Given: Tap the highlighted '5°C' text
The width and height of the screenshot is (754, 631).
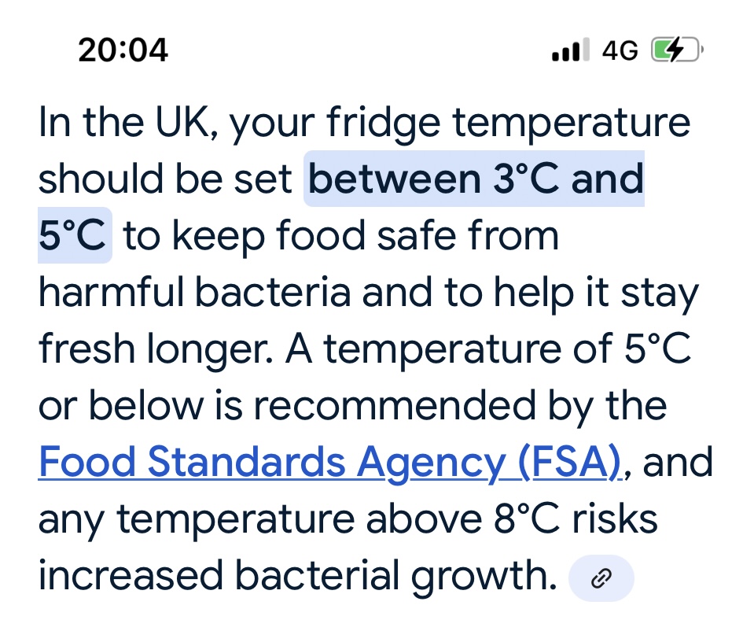Looking at the screenshot, I should [x=75, y=235].
